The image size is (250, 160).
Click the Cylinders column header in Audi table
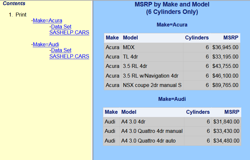coord(198,112)
